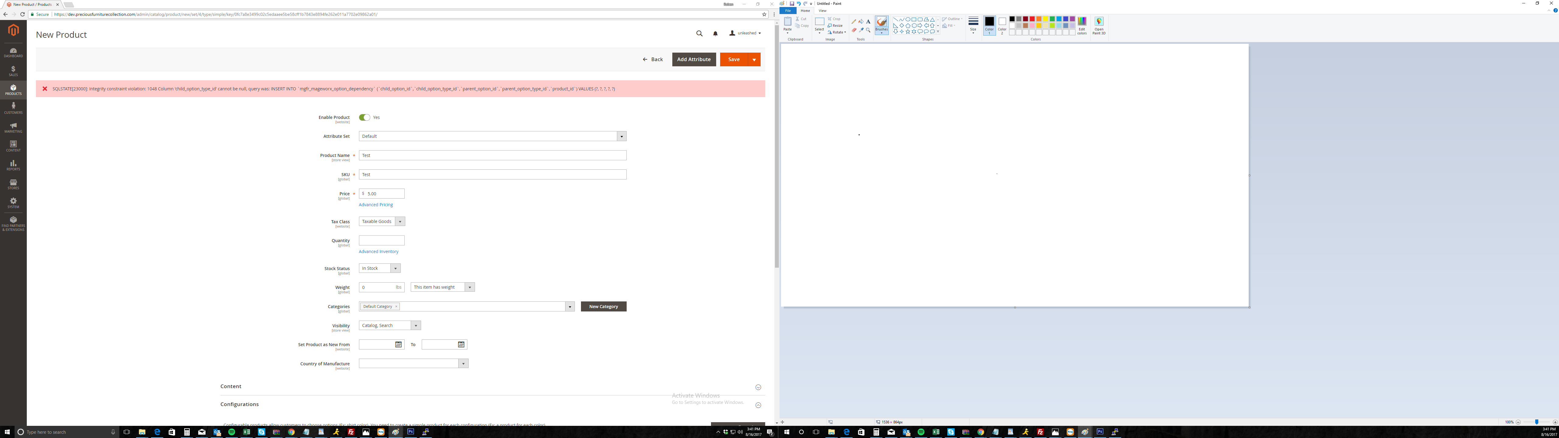
Task: Click the Back button
Action: pos(653,59)
